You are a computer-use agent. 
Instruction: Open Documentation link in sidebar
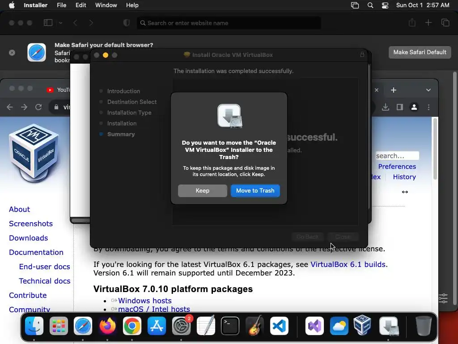[x=36, y=253]
